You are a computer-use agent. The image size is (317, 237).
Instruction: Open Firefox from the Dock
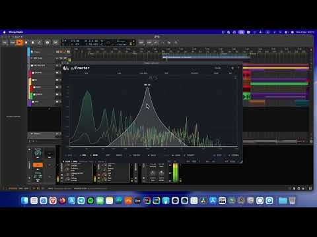tap(62, 201)
